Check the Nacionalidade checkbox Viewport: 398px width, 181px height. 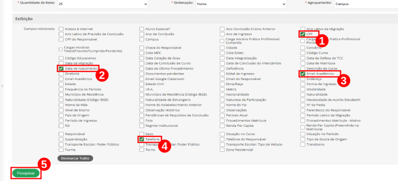coord(222,94)
